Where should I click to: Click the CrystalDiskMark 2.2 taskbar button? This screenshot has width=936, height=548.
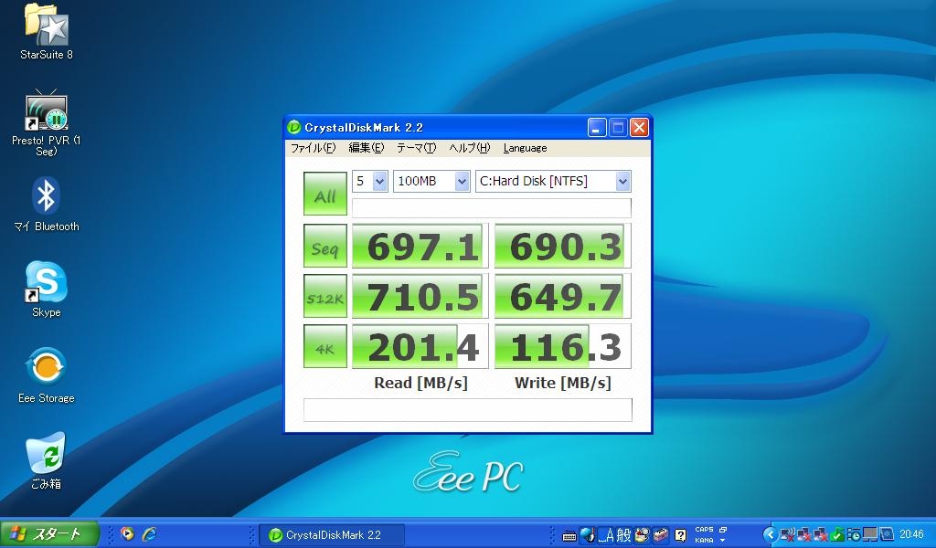333,535
